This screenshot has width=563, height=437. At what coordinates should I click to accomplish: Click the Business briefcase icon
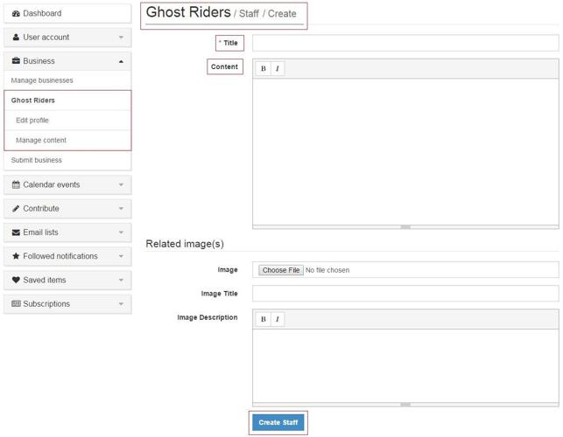[16, 61]
